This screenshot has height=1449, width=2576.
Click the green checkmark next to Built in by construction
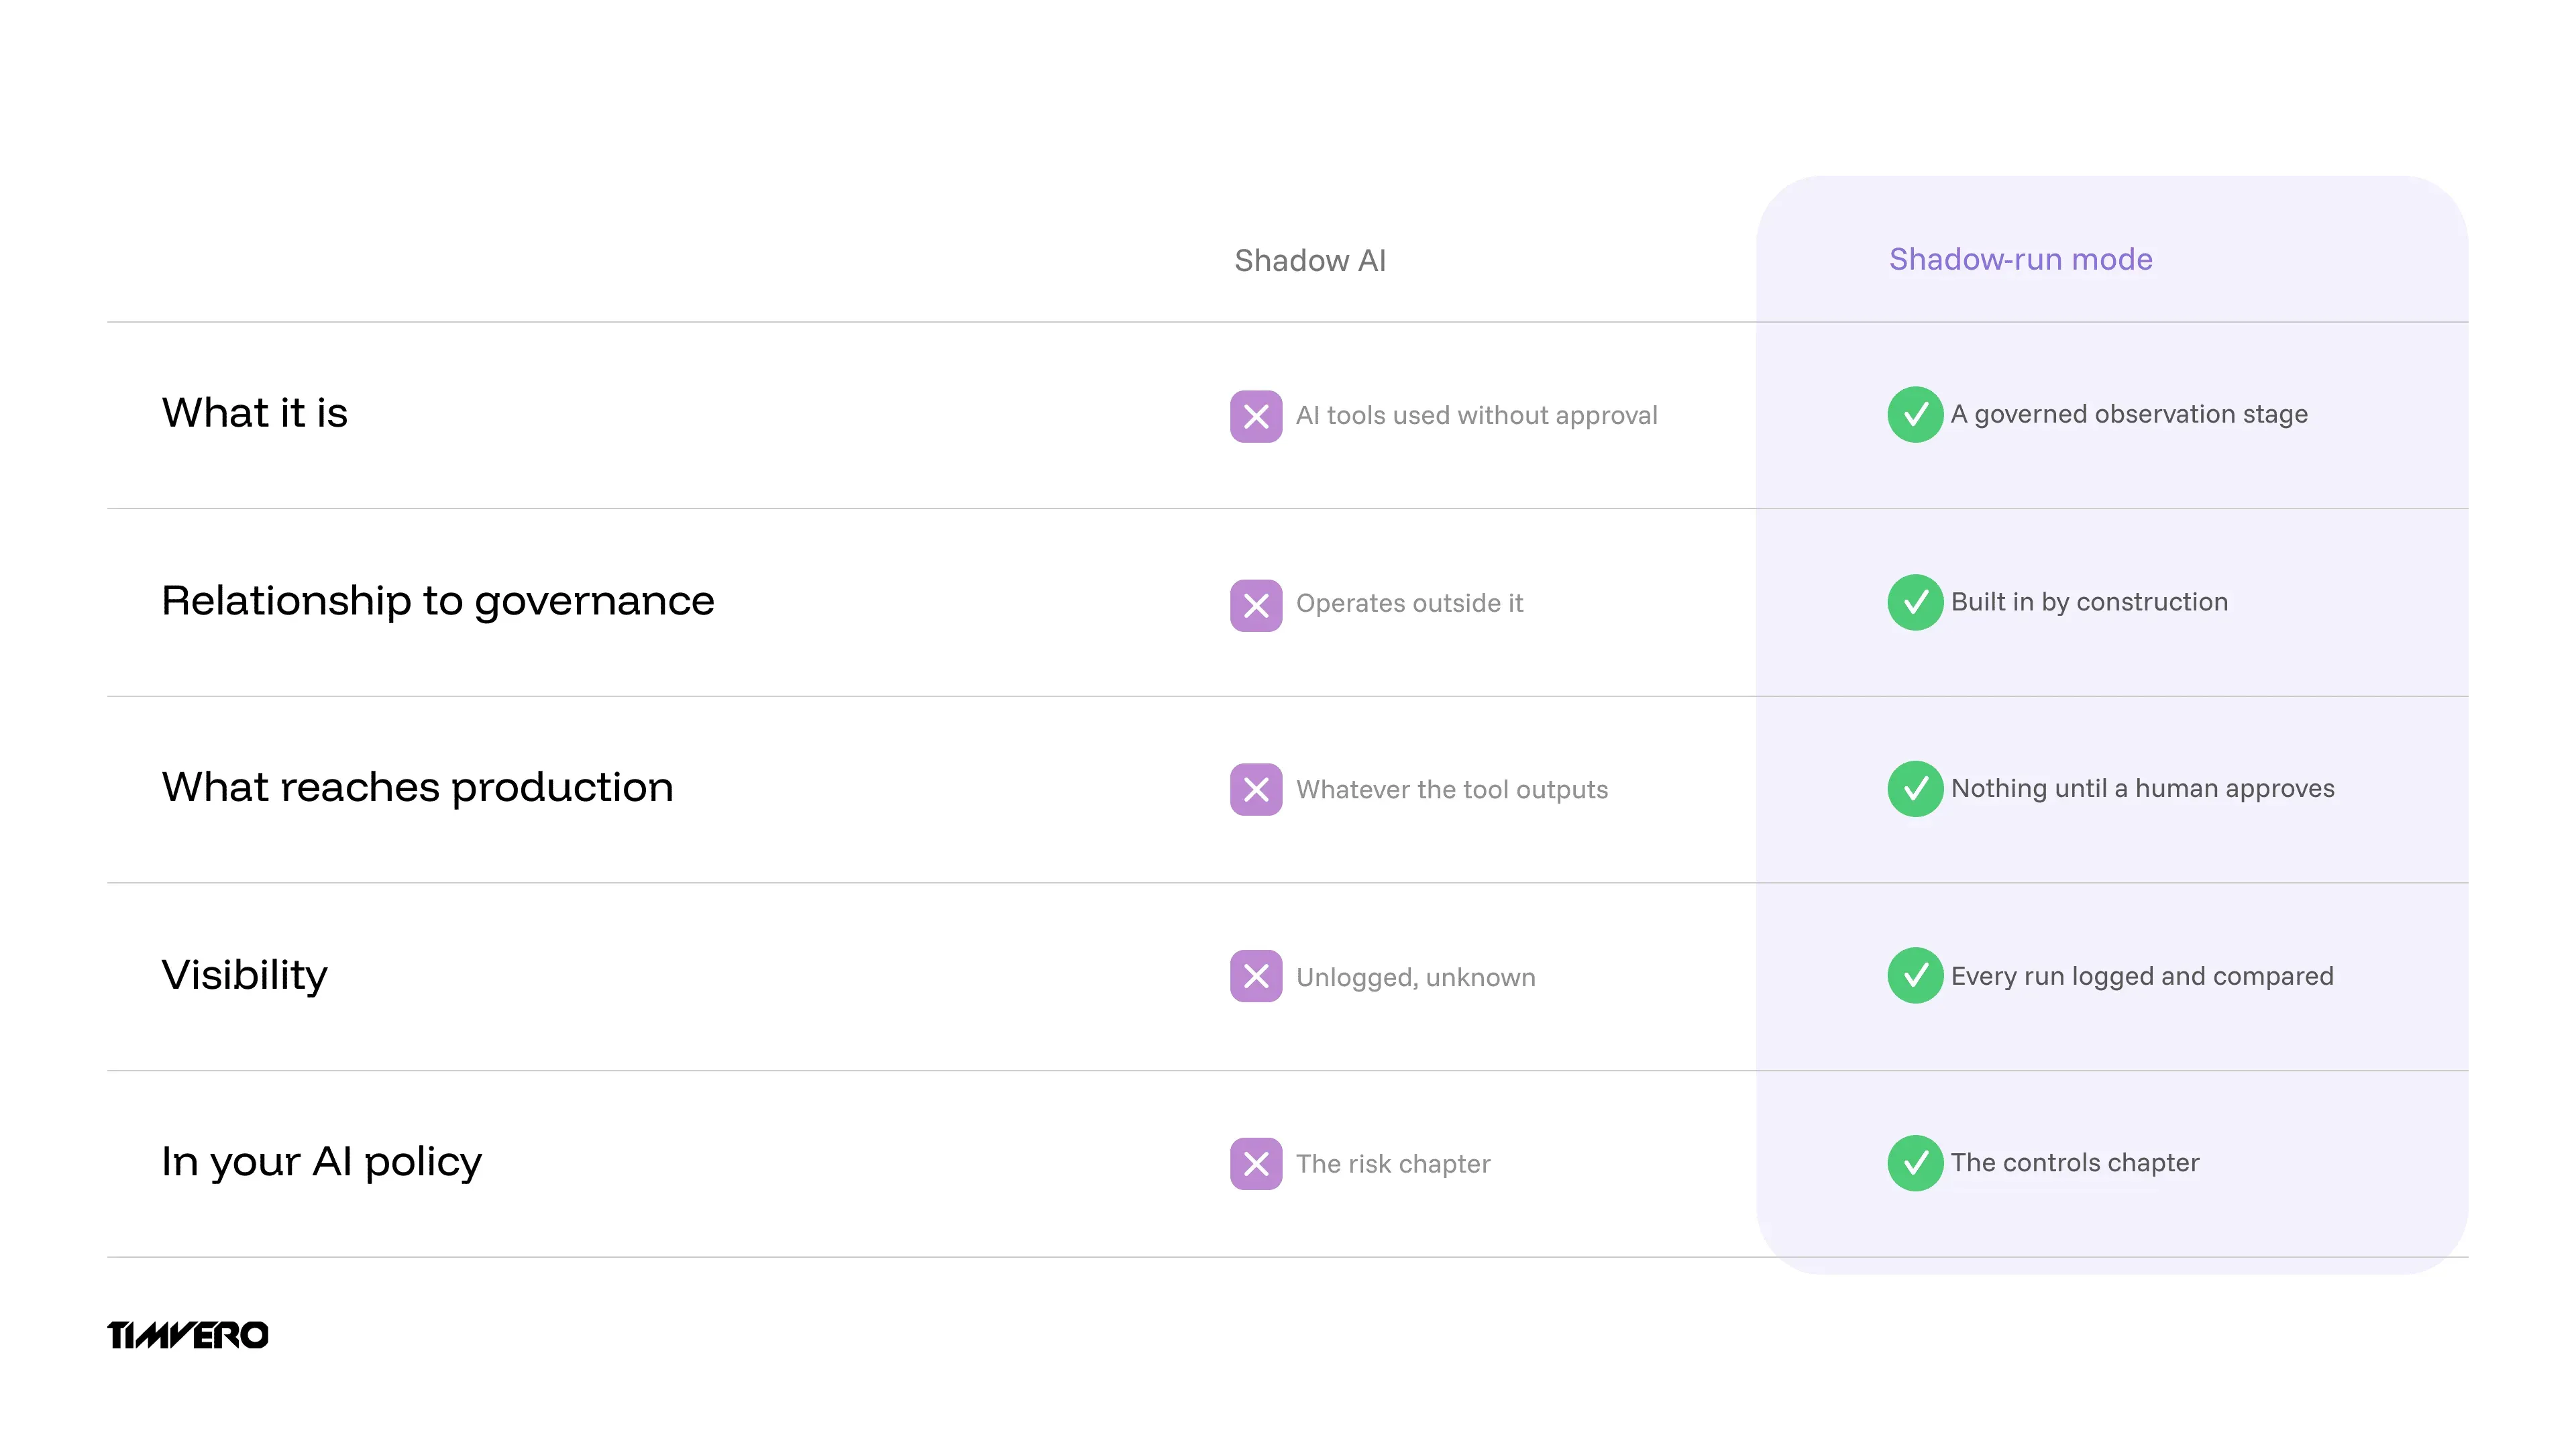pyautogui.click(x=1915, y=602)
